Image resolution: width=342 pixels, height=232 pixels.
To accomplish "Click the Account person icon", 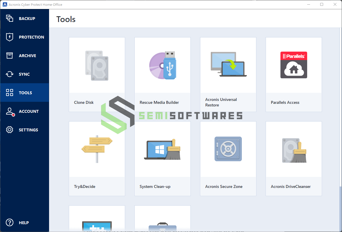I will point(10,112).
